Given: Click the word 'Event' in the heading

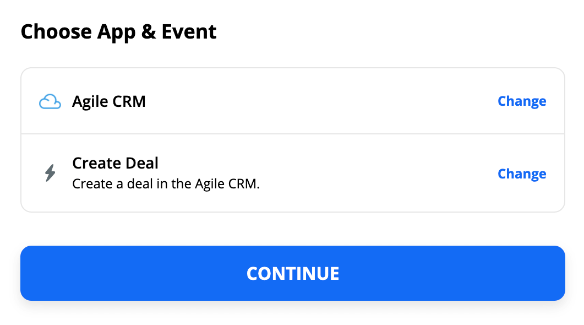Looking at the screenshot, I should tap(189, 31).
